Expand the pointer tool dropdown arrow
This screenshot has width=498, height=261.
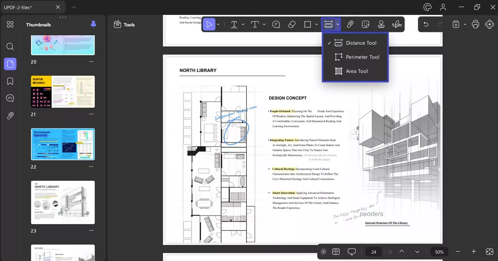[x=218, y=25]
